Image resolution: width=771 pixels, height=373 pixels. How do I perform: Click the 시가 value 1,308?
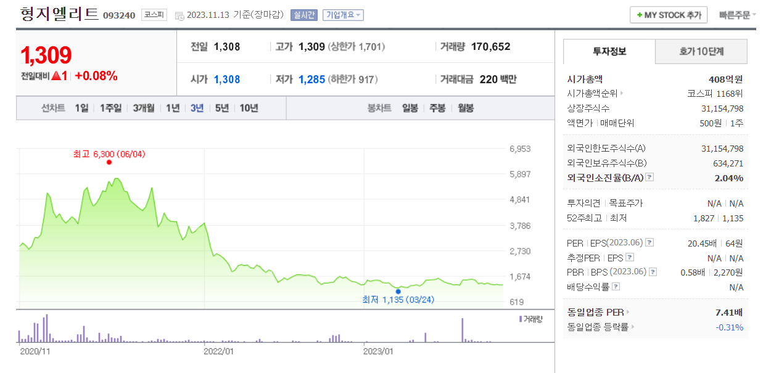[x=227, y=79]
